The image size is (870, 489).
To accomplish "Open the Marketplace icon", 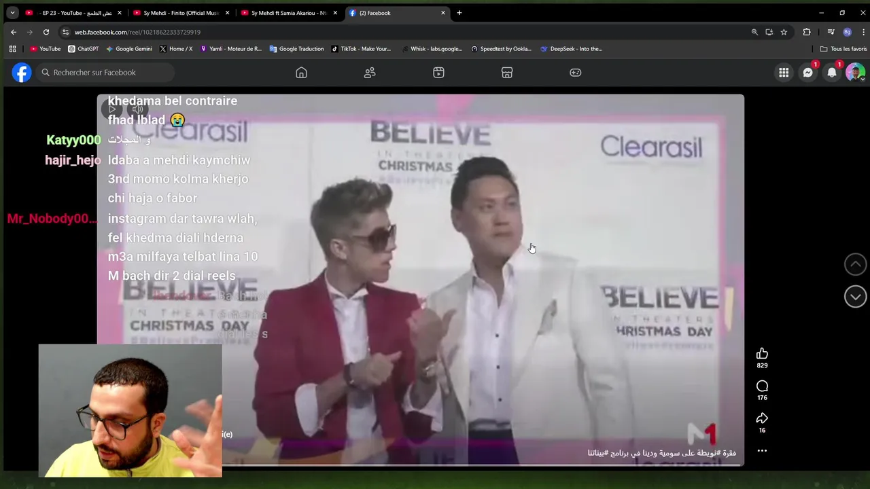I will (507, 73).
